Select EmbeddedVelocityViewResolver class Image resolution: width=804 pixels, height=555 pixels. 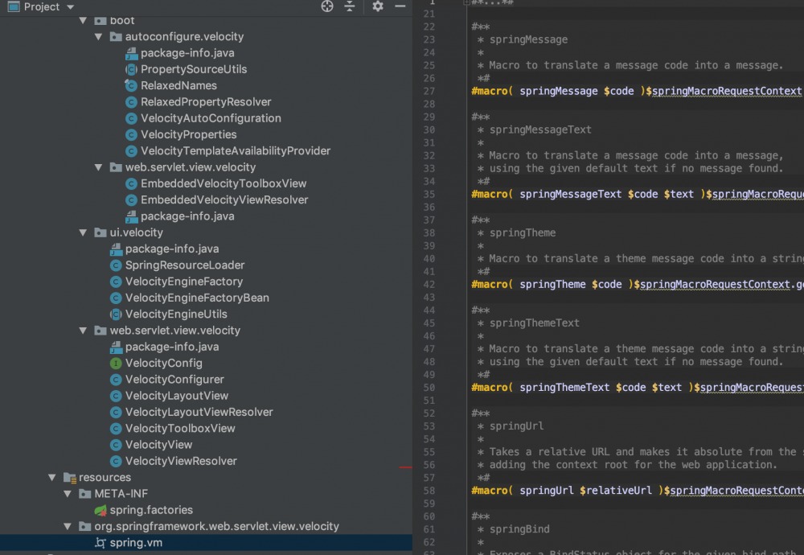tap(224, 199)
